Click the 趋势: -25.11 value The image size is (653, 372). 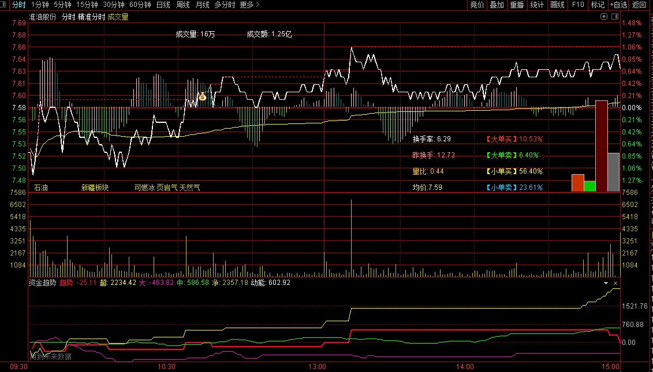[x=78, y=283]
